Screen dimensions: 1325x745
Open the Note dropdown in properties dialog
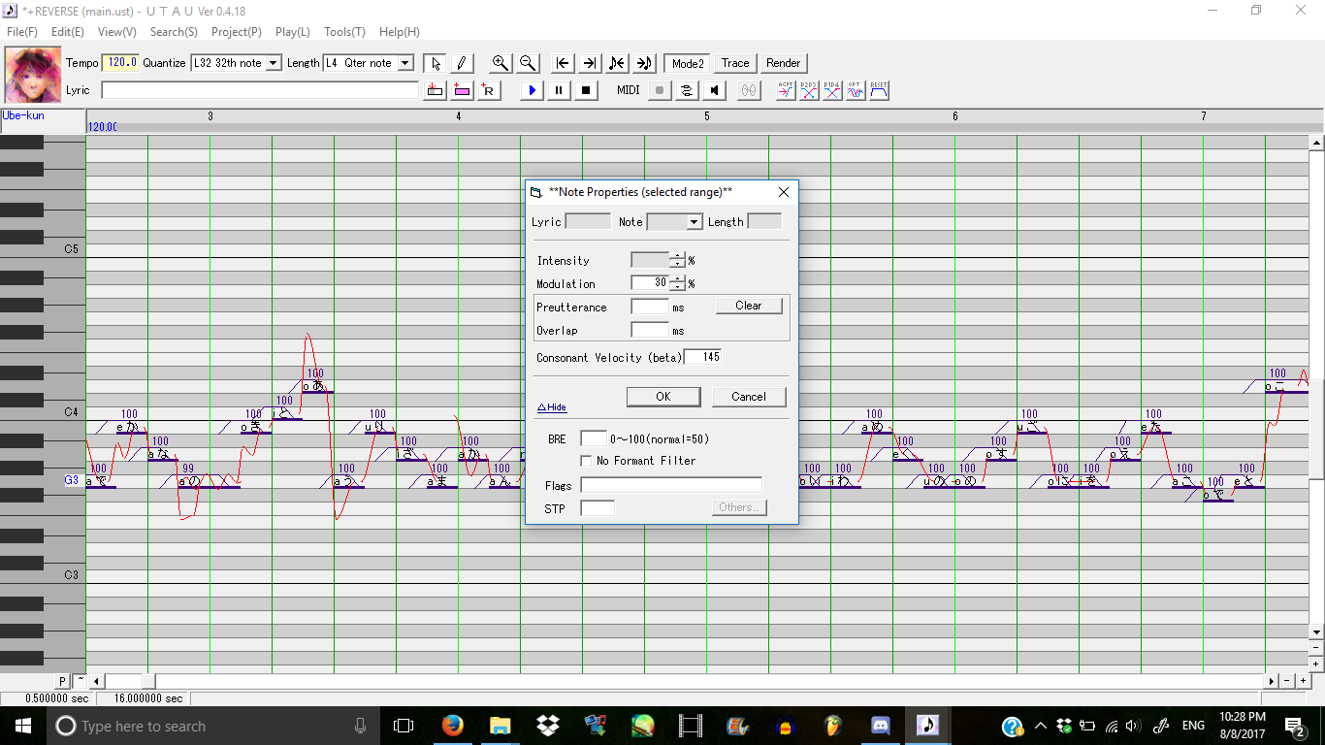[695, 222]
